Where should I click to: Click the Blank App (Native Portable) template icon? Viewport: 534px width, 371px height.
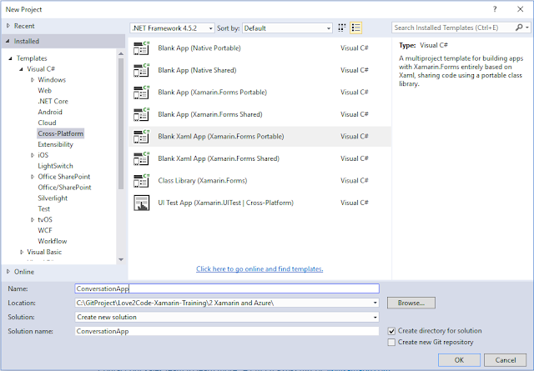(x=141, y=48)
